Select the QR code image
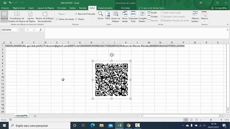 click(111, 80)
